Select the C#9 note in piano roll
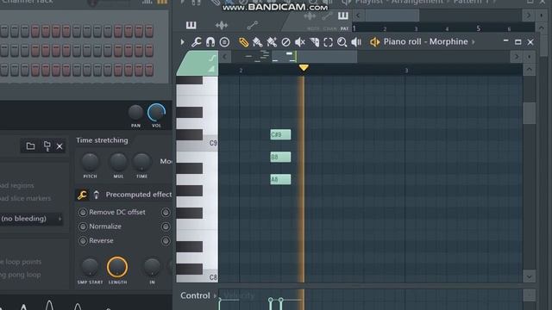This screenshot has width=552, height=310. [x=280, y=134]
